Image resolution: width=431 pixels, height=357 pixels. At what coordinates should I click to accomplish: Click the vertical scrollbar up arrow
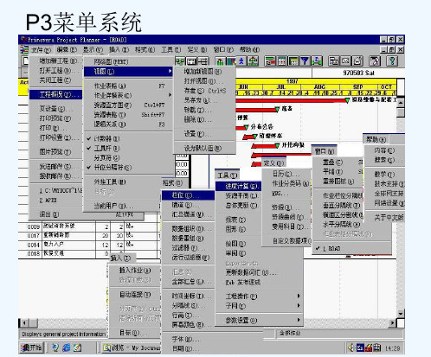point(401,103)
